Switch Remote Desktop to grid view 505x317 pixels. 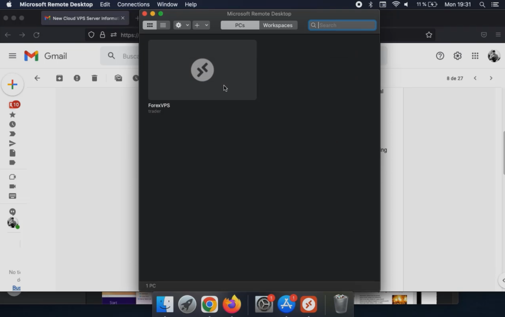[x=150, y=25]
